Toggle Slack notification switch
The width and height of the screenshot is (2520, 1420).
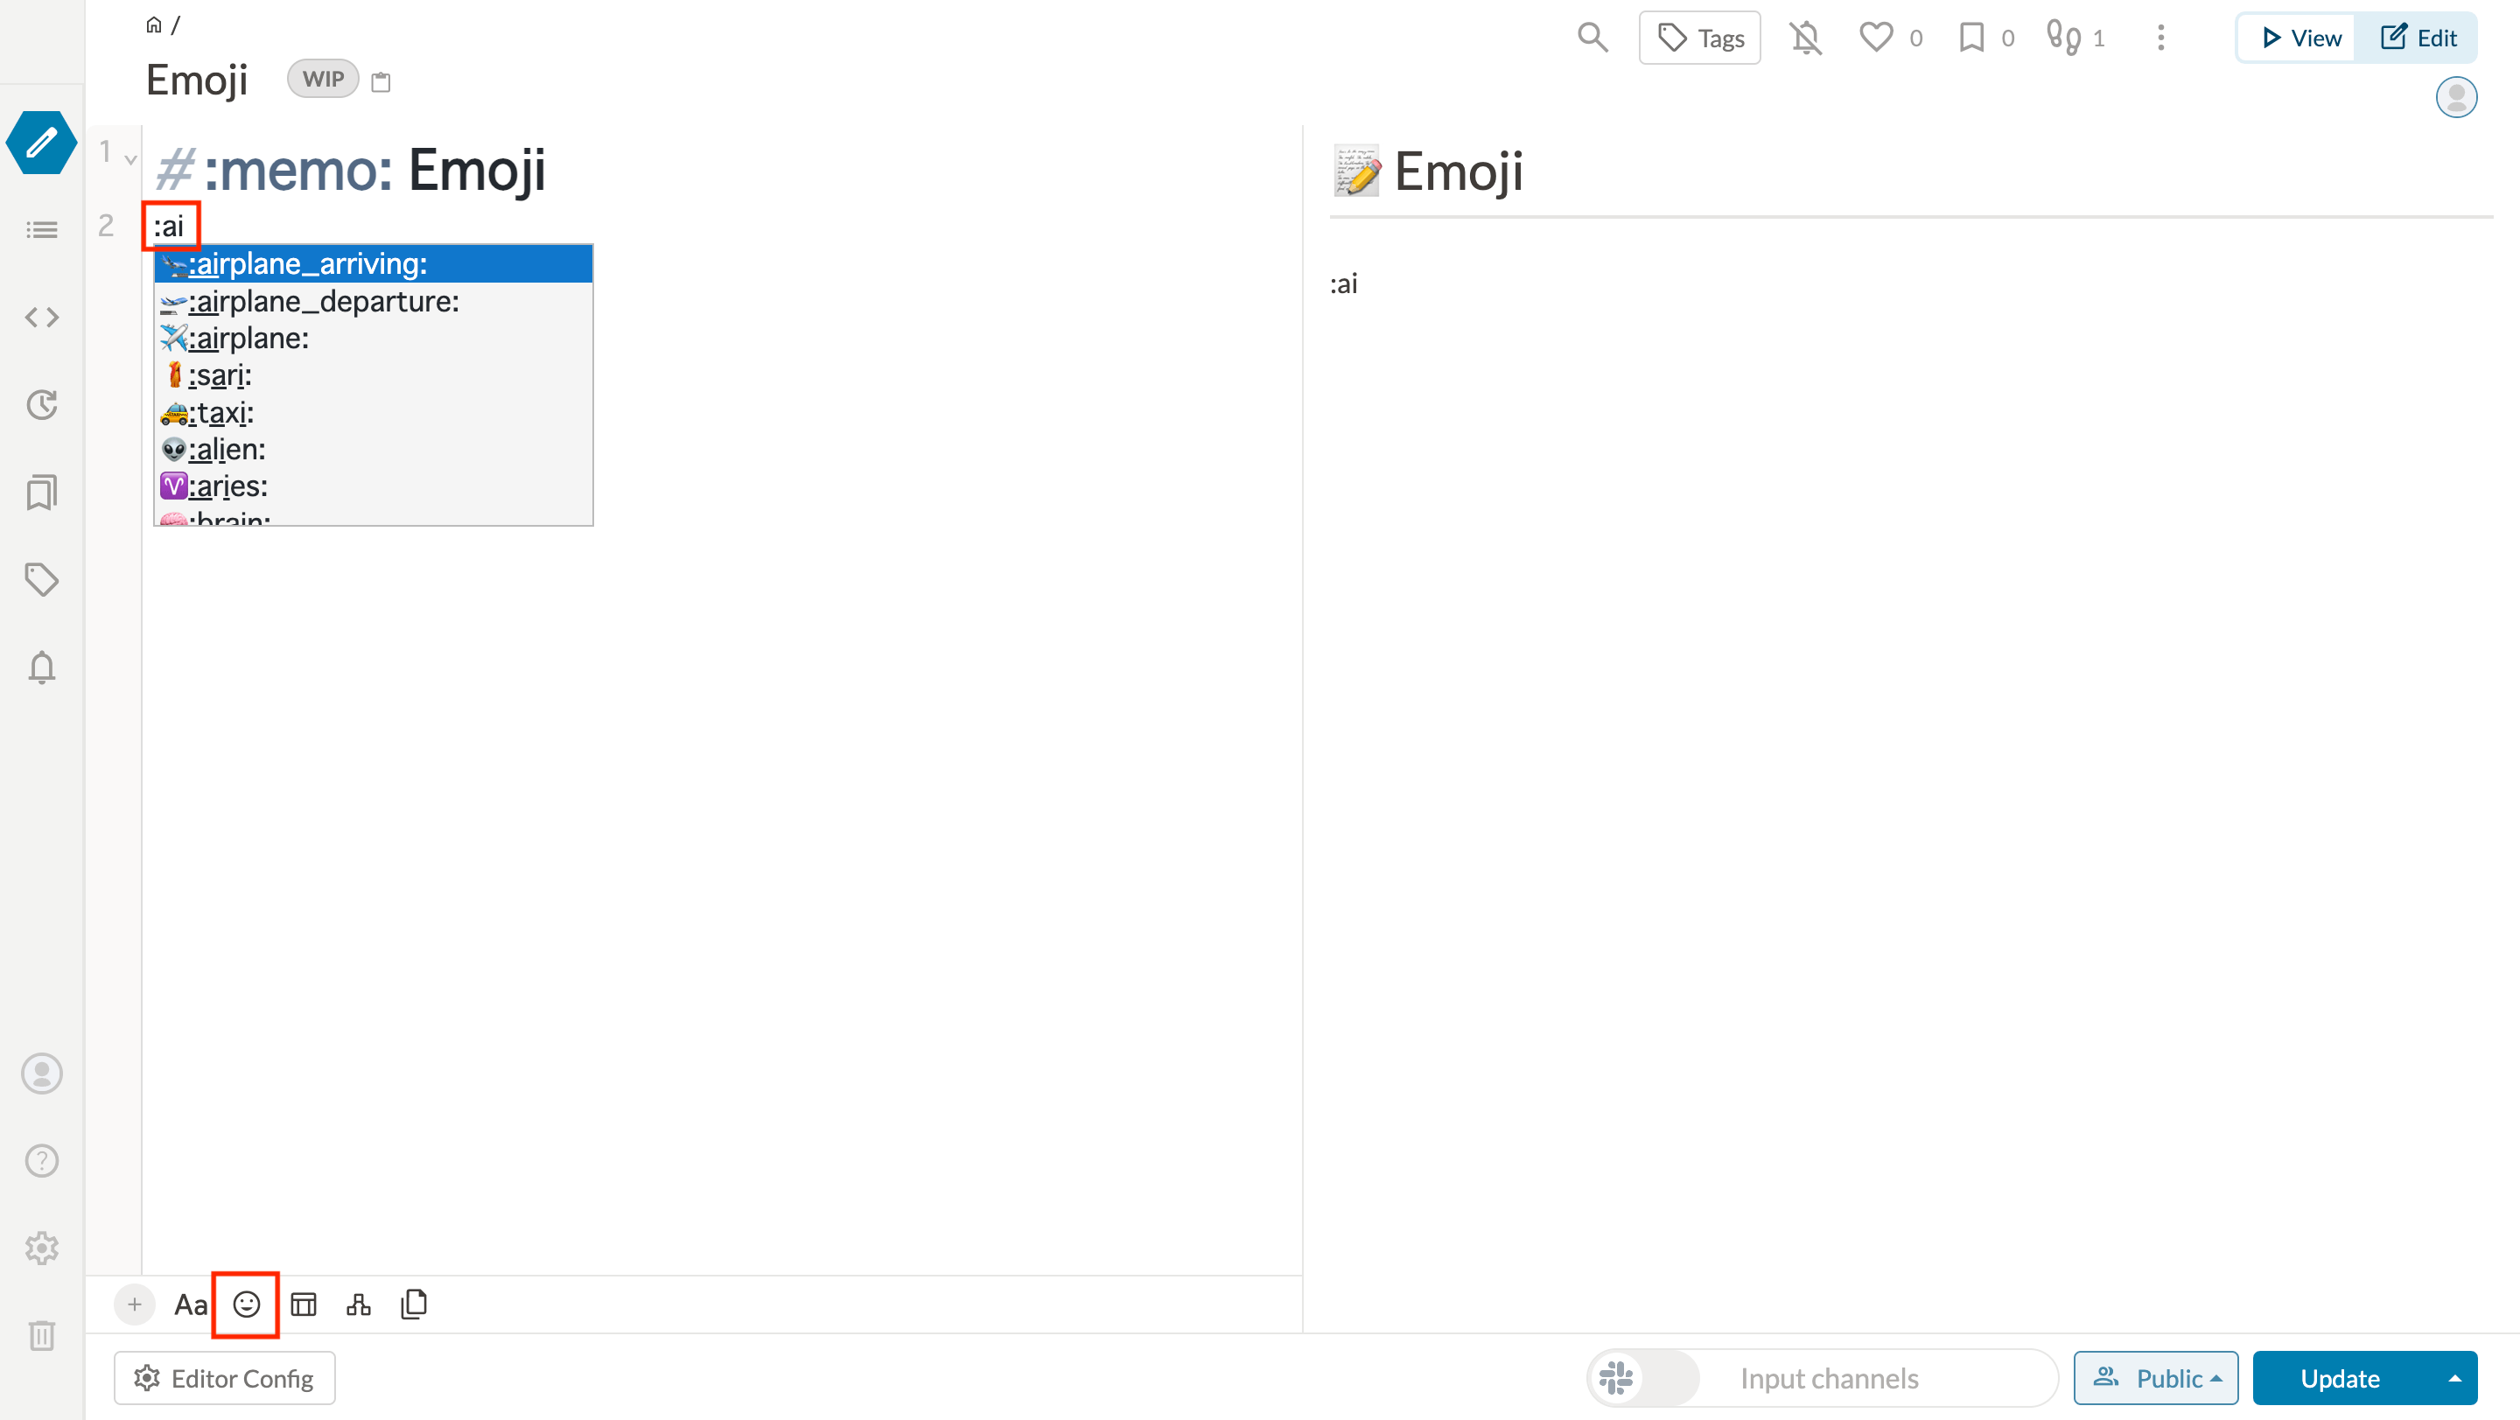click(x=1644, y=1378)
